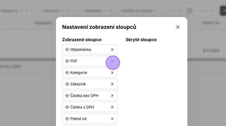Image resolution: width=226 pixels, height=126 pixels.
Task: Remove the Částka s DPH column
Action: pos(112,107)
